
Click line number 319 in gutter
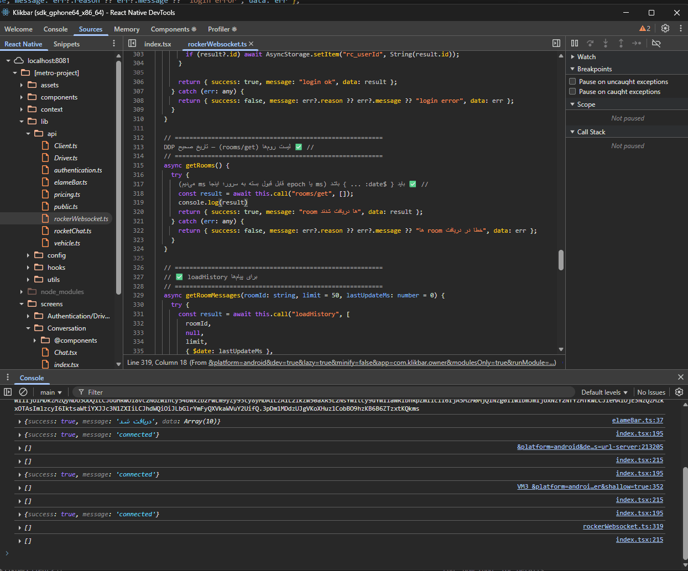point(138,202)
